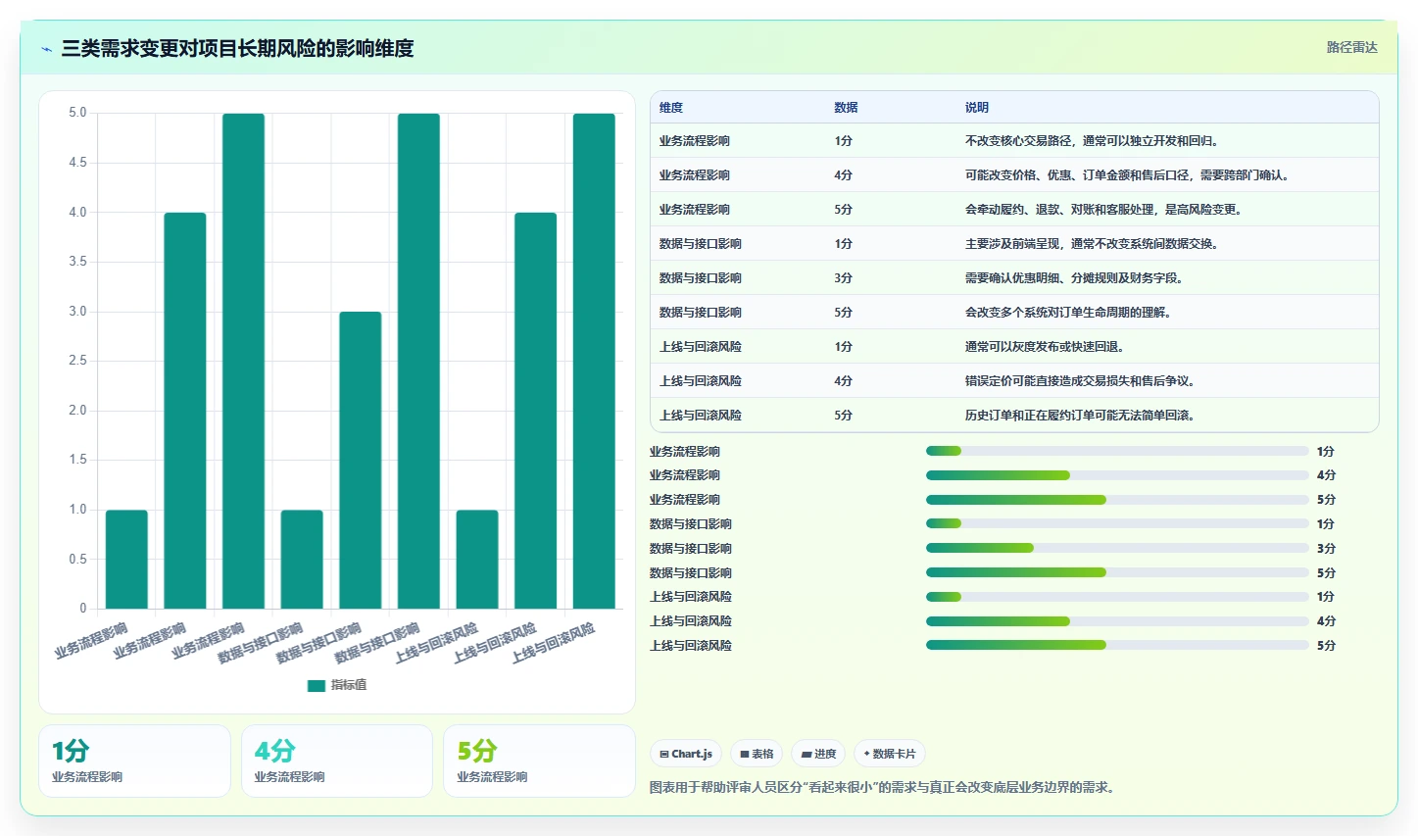Image resolution: width=1418 pixels, height=836 pixels.
Task: Select the row 会牵动履约、退款、对账和客服处理
Action: click(x=1014, y=209)
